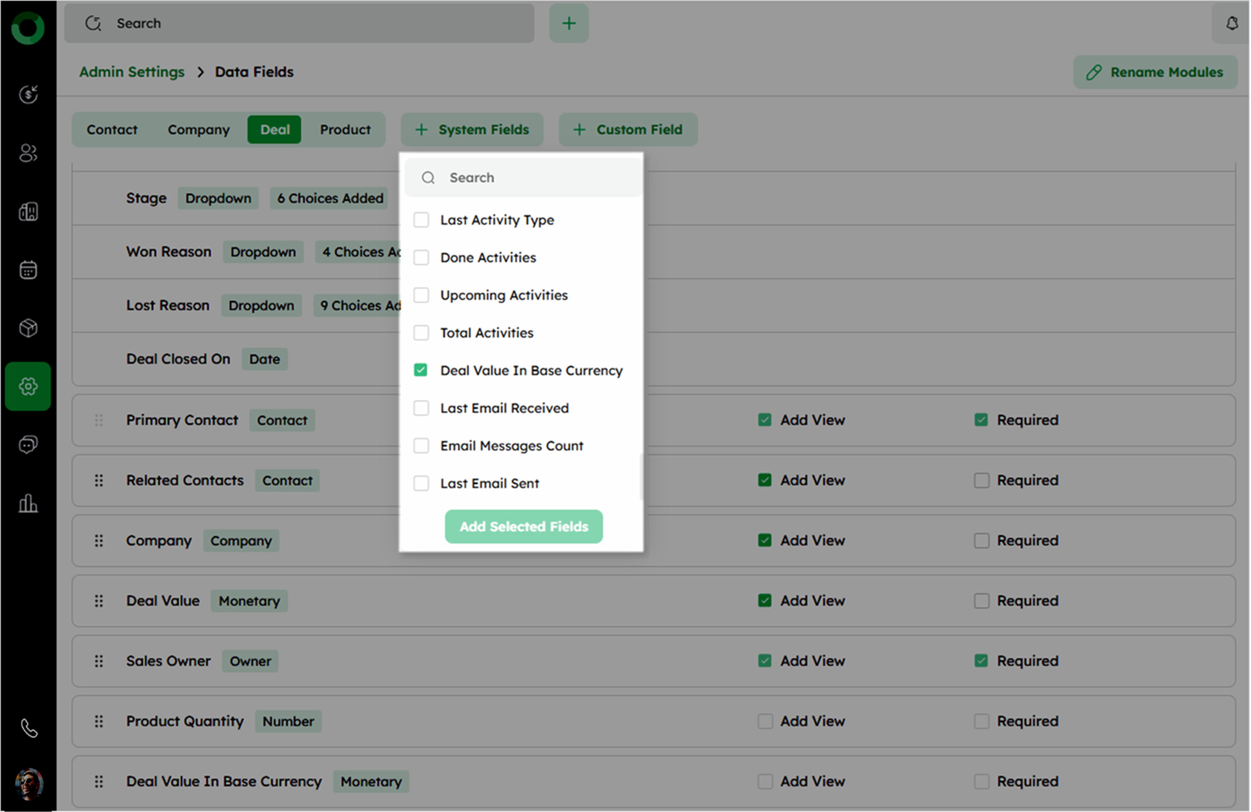The height and width of the screenshot is (812, 1251).
Task: Check the Last Activity Type checkbox
Action: pyautogui.click(x=421, y=220)
